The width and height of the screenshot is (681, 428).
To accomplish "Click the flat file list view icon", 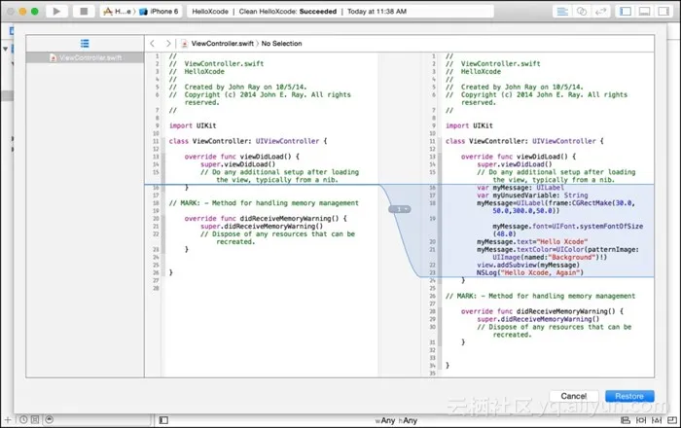I will click(85, 44).
